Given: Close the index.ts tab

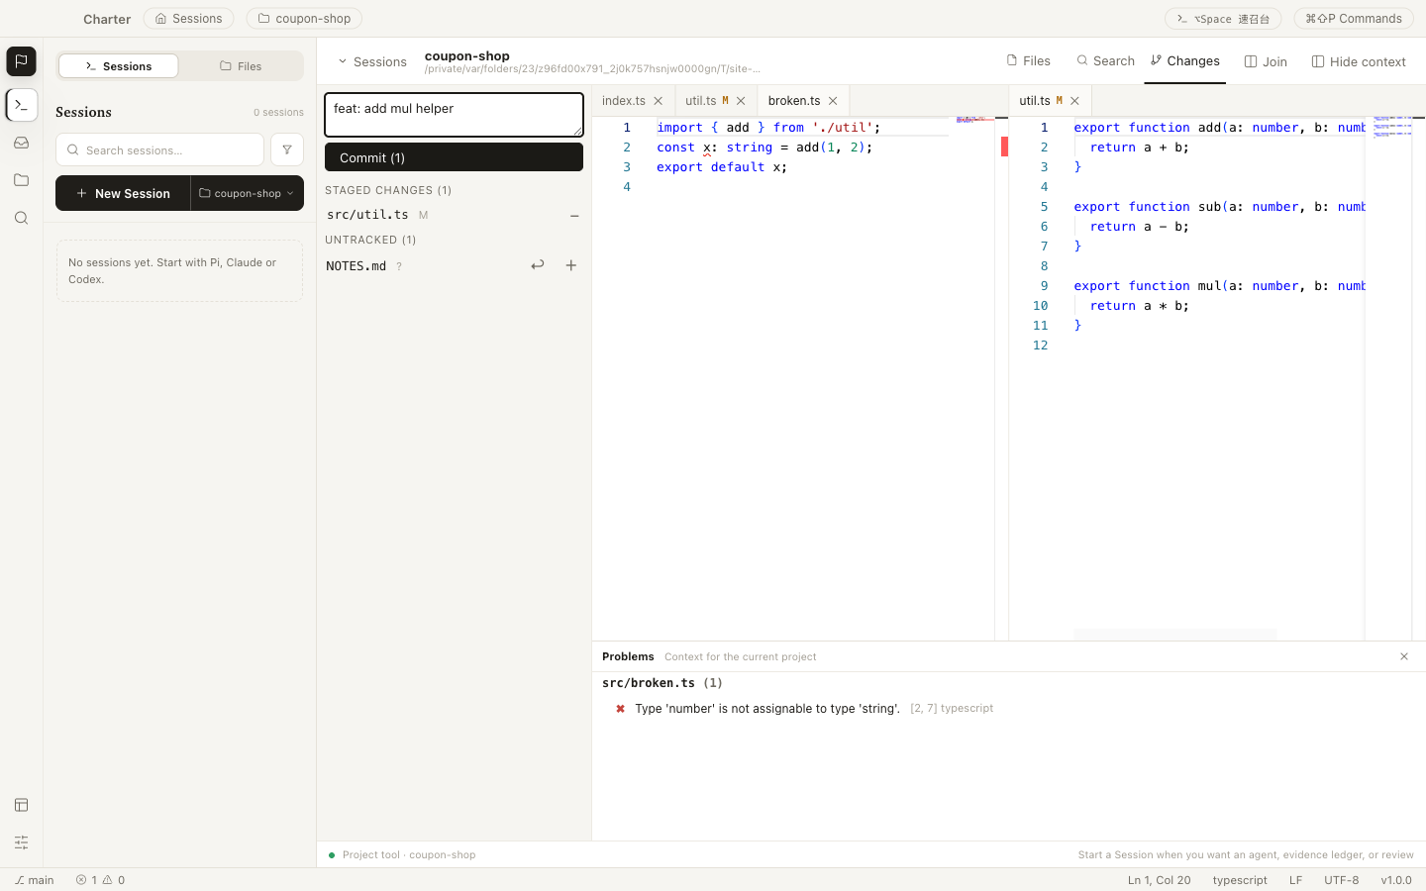Looking at the screenshot, I should [658, 101].
